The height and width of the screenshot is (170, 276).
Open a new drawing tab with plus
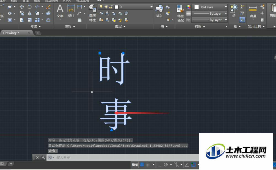click(38, 33)
